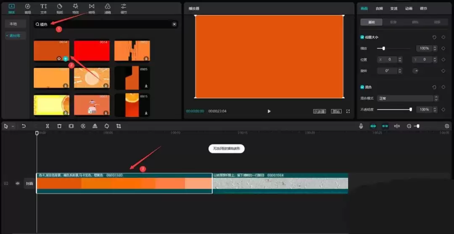Click the microphone record voiceover icon
Screen dimensions: 454x234
[x=361, y=126]
